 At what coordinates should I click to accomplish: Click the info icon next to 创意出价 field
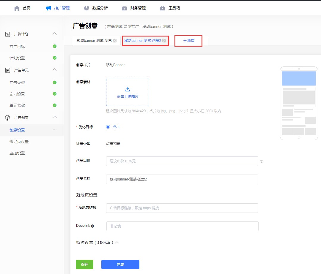tap(262, 161)
